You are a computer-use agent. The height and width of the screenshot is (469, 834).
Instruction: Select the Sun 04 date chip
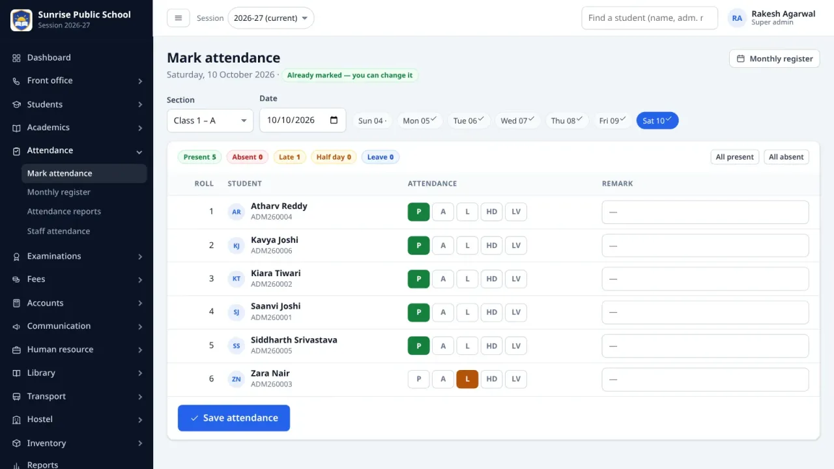point(373,121)
